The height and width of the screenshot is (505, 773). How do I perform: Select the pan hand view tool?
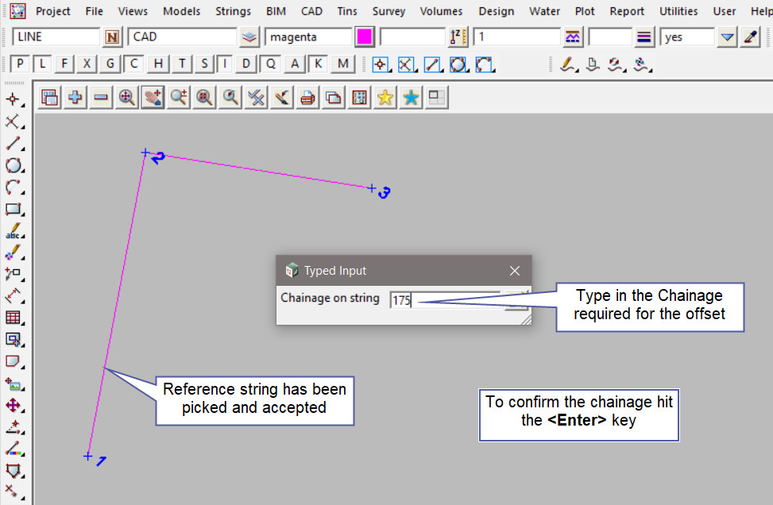[x=153, y=98]
